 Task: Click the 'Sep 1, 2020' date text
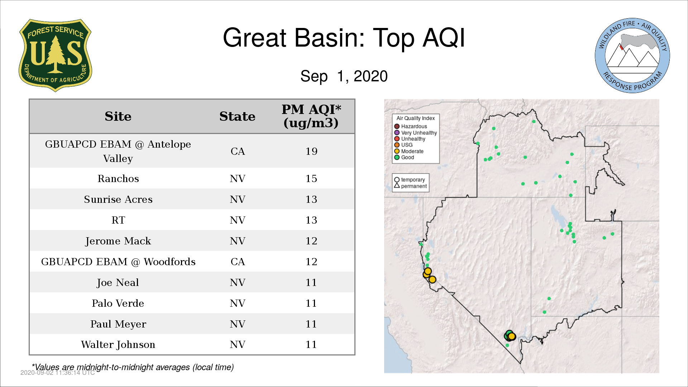(344, 76)
